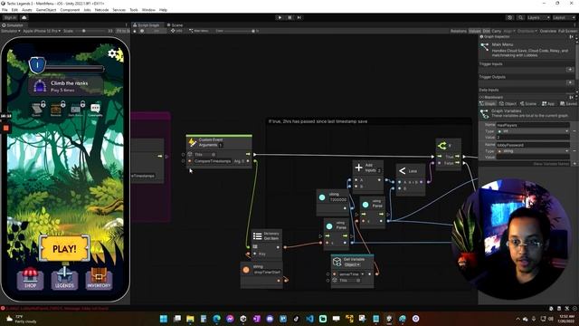
Task: Open the Window menu
Action: pyautogui.click(x=148, y=10)
